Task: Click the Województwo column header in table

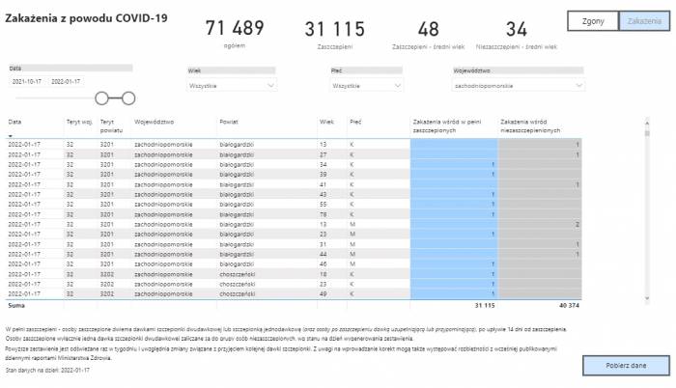Action: coord(155,123)
